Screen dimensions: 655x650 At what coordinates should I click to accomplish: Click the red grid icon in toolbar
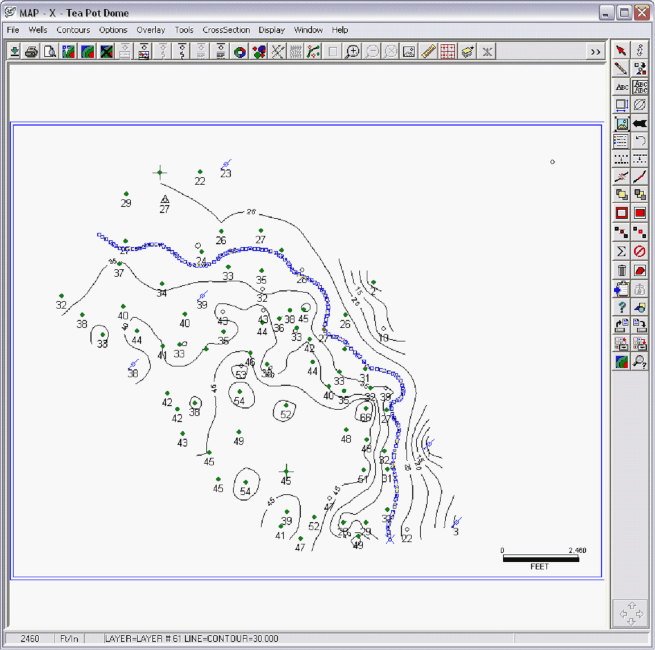point(447,52)
